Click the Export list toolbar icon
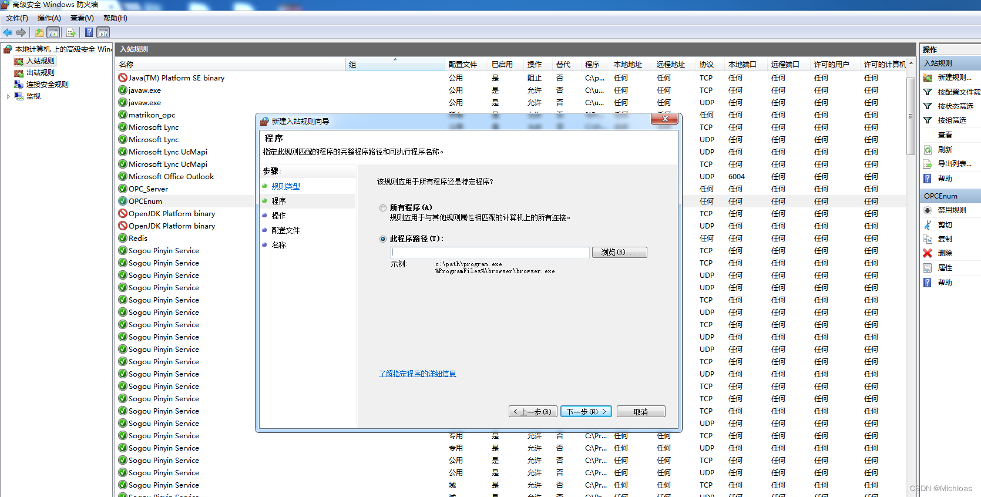981x497 pixels. tap(71, 33)
